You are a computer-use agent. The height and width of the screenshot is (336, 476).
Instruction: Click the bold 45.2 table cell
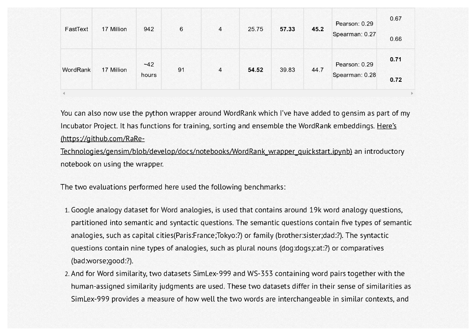tap(317, 29)
